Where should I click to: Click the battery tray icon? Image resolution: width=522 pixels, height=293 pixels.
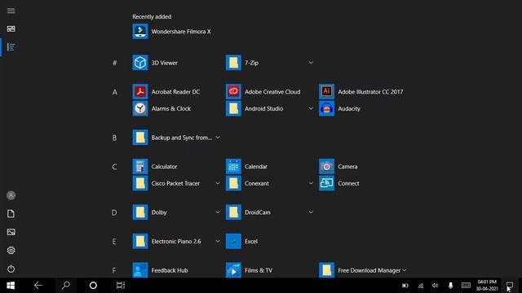coord(405,286)
